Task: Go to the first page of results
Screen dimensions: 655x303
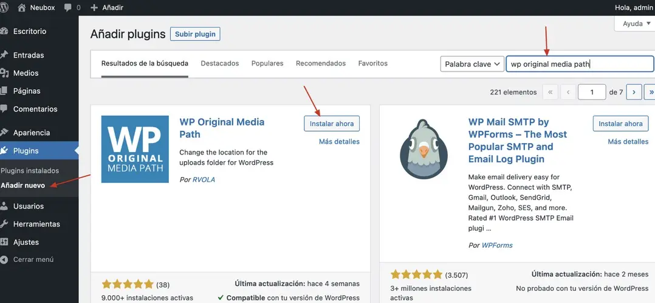Action: tap(550, 92)
